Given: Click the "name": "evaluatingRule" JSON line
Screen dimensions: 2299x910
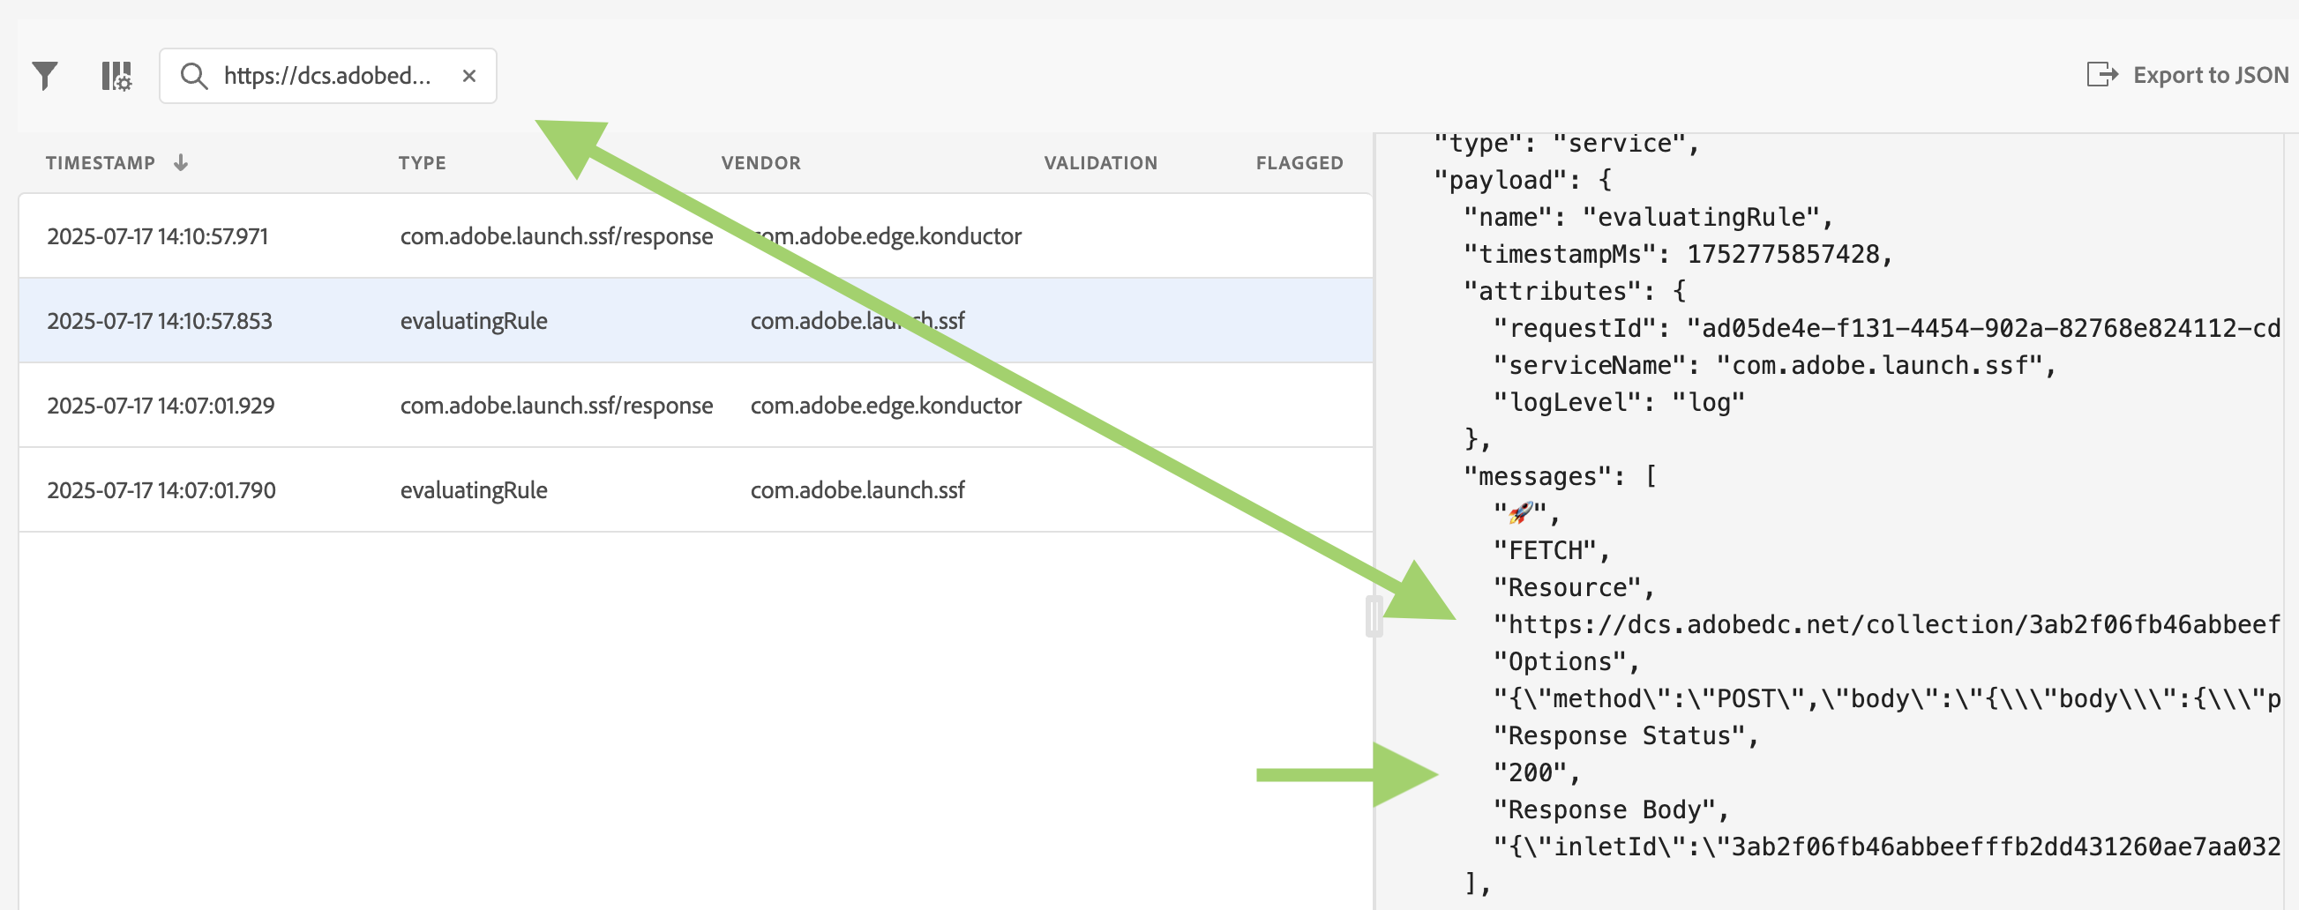Looking at the screenshot, I should (1647, 218).
